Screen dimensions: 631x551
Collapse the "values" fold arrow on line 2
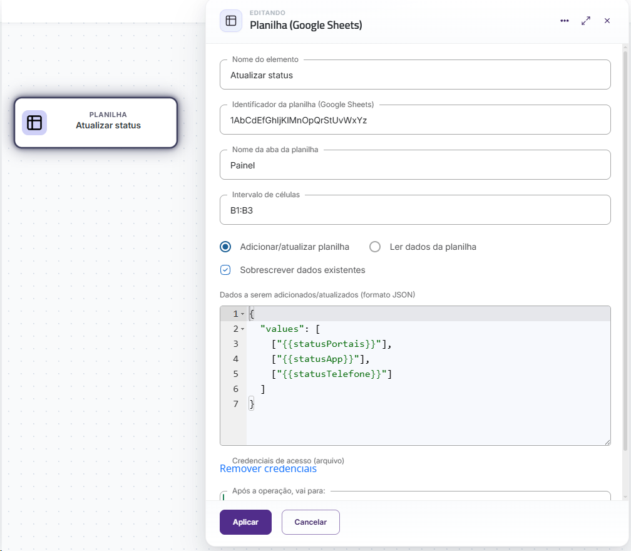point(243,329)
